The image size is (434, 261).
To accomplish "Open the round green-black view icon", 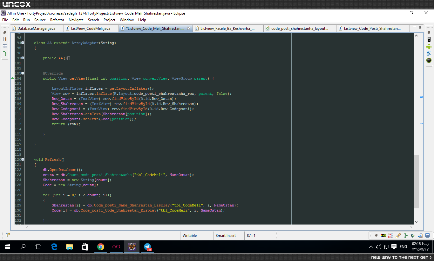I will pyautogui.click(x=429, y=60).
